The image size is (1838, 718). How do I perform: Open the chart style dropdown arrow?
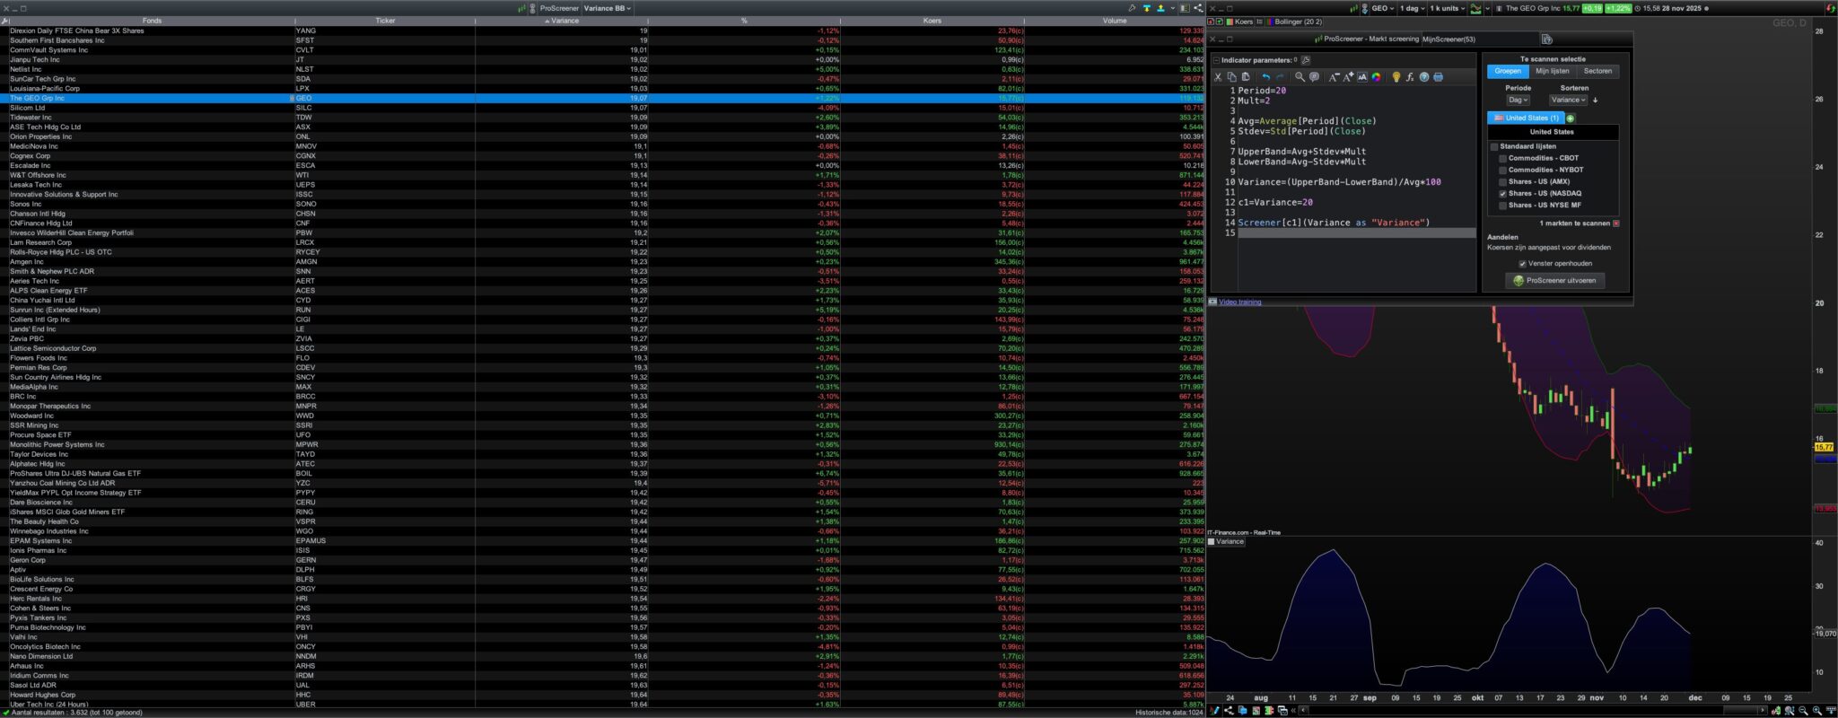(x=1487, y=9)
